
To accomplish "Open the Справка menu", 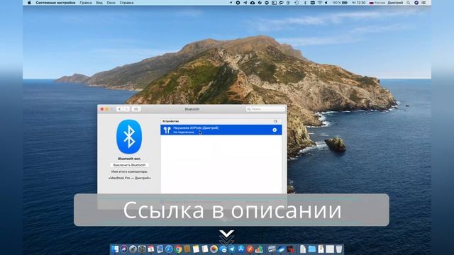I will point(126,3).
